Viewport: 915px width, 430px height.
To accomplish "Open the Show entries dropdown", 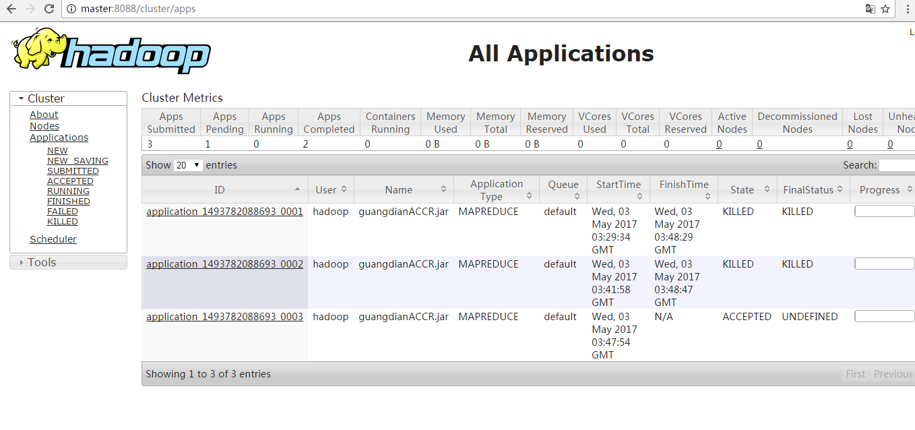I will pos(188,164).
